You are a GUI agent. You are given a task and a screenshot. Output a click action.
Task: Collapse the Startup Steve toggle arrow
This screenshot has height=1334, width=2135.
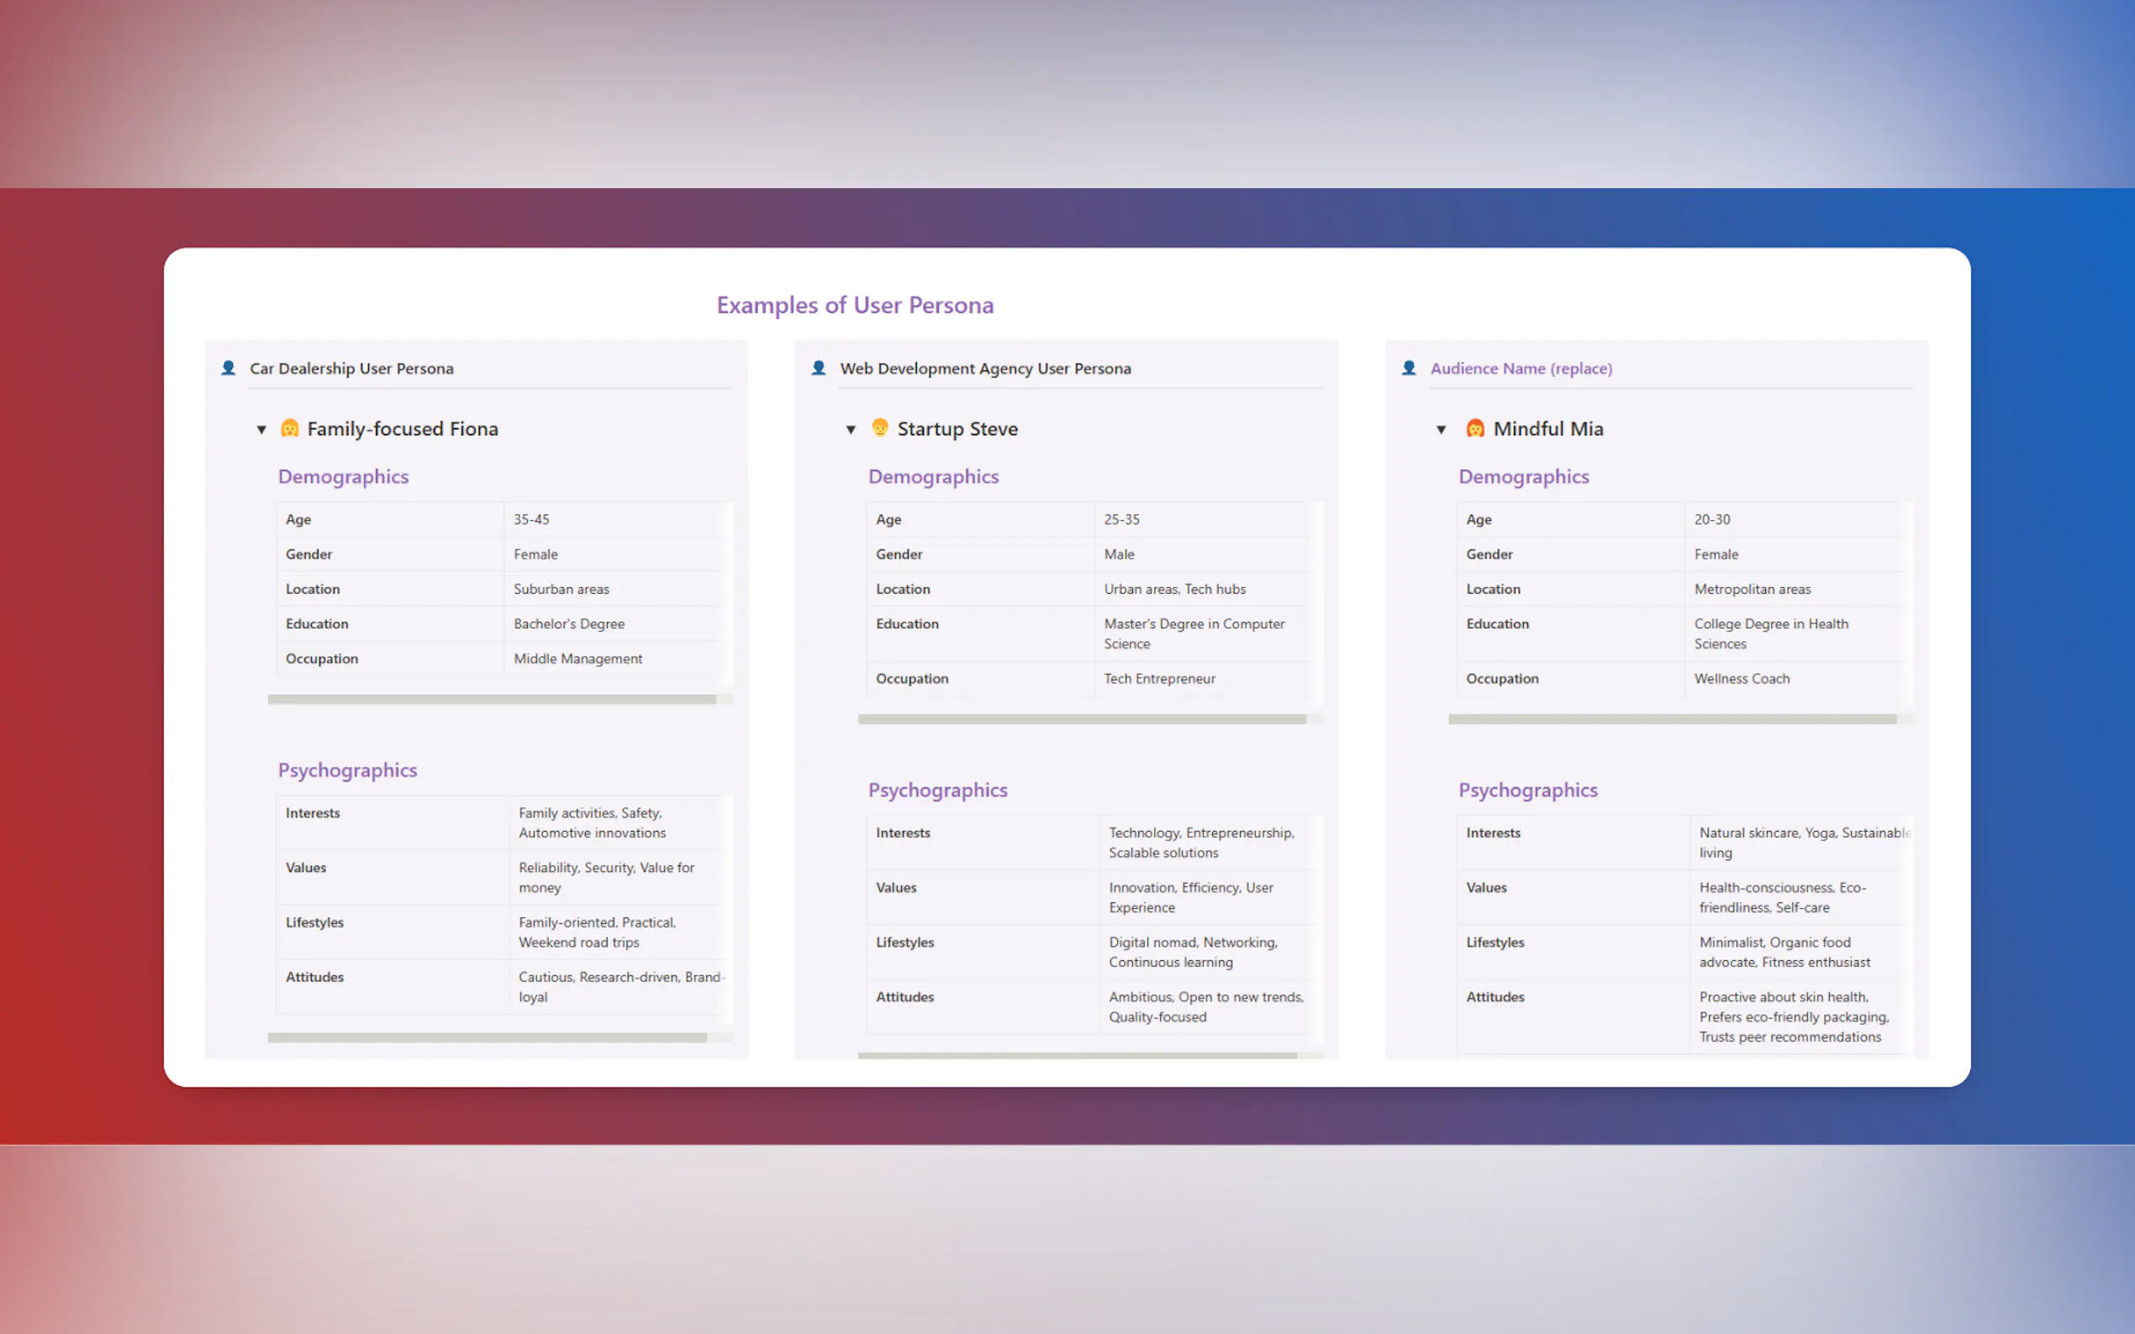point(851,429)
